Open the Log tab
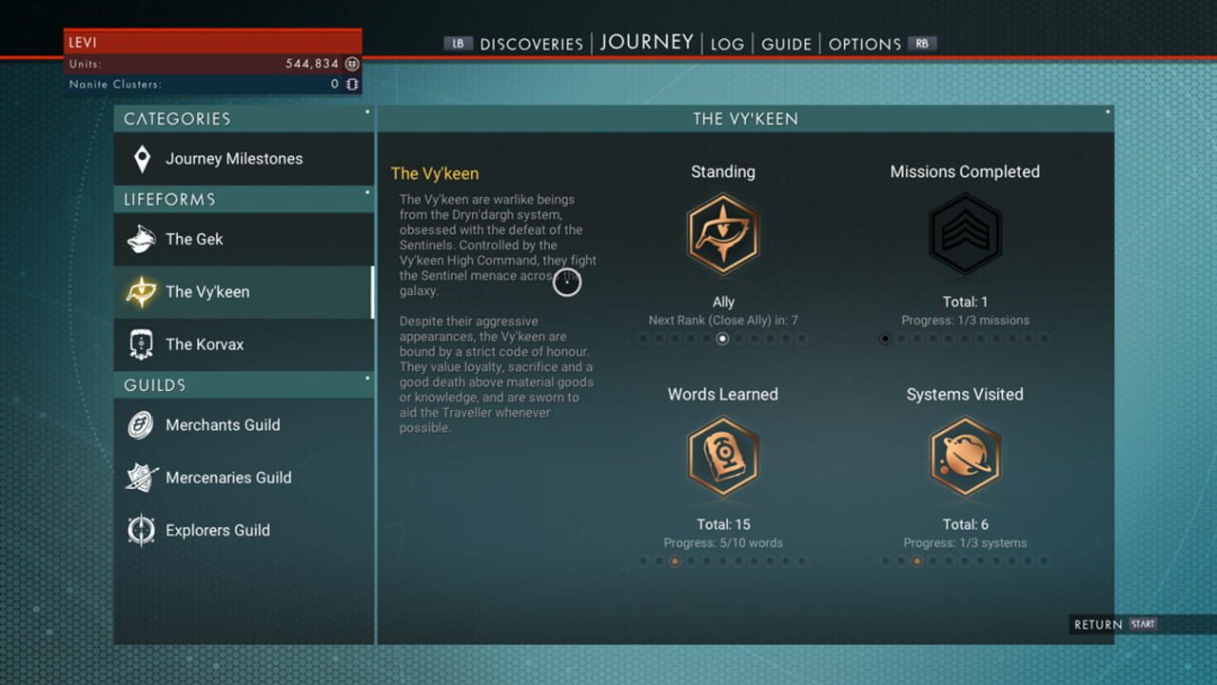Screen dimensions: 1217x685 coord(727,44)
